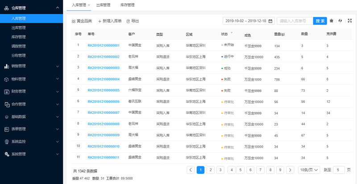
Task: Open order link RK201912100000004
Action: point(104,79)
